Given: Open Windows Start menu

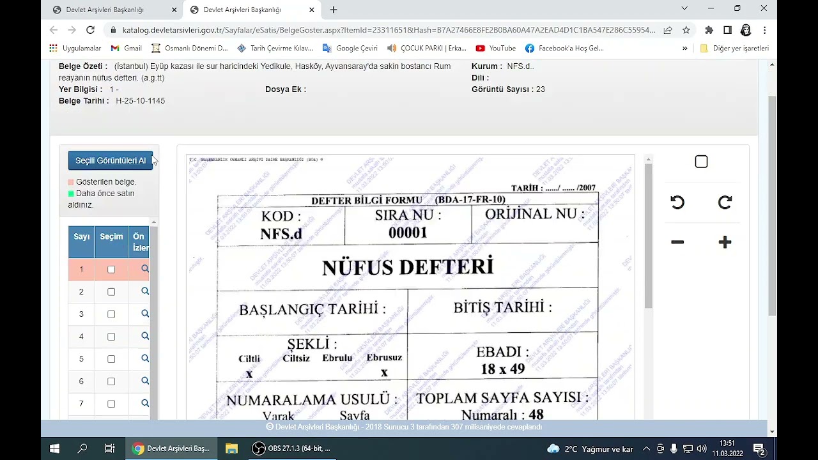Looking at the screenshot, I should [54, 448].
